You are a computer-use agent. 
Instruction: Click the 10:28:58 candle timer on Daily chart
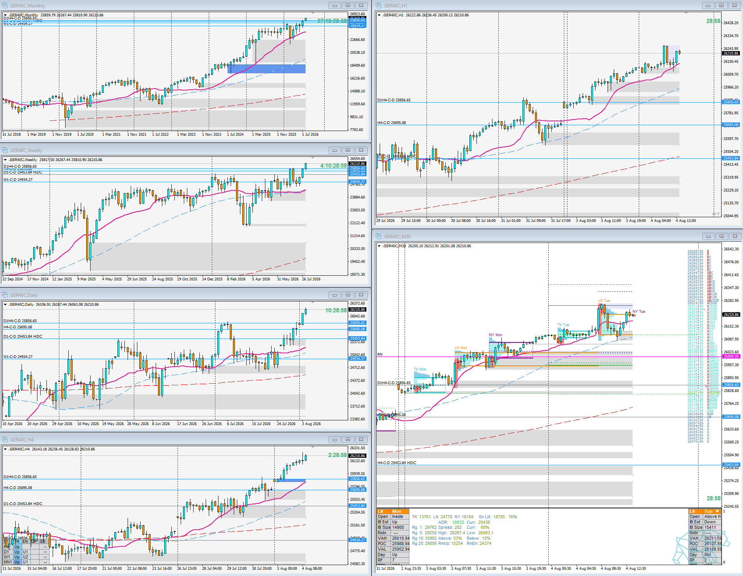point(336,310)
